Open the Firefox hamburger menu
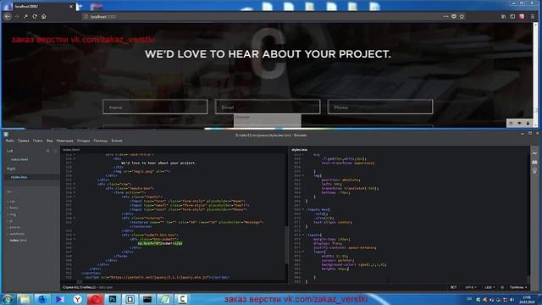542x305 pixels. click(533, 16)
